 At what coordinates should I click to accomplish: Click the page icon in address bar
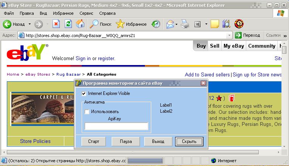22,35
